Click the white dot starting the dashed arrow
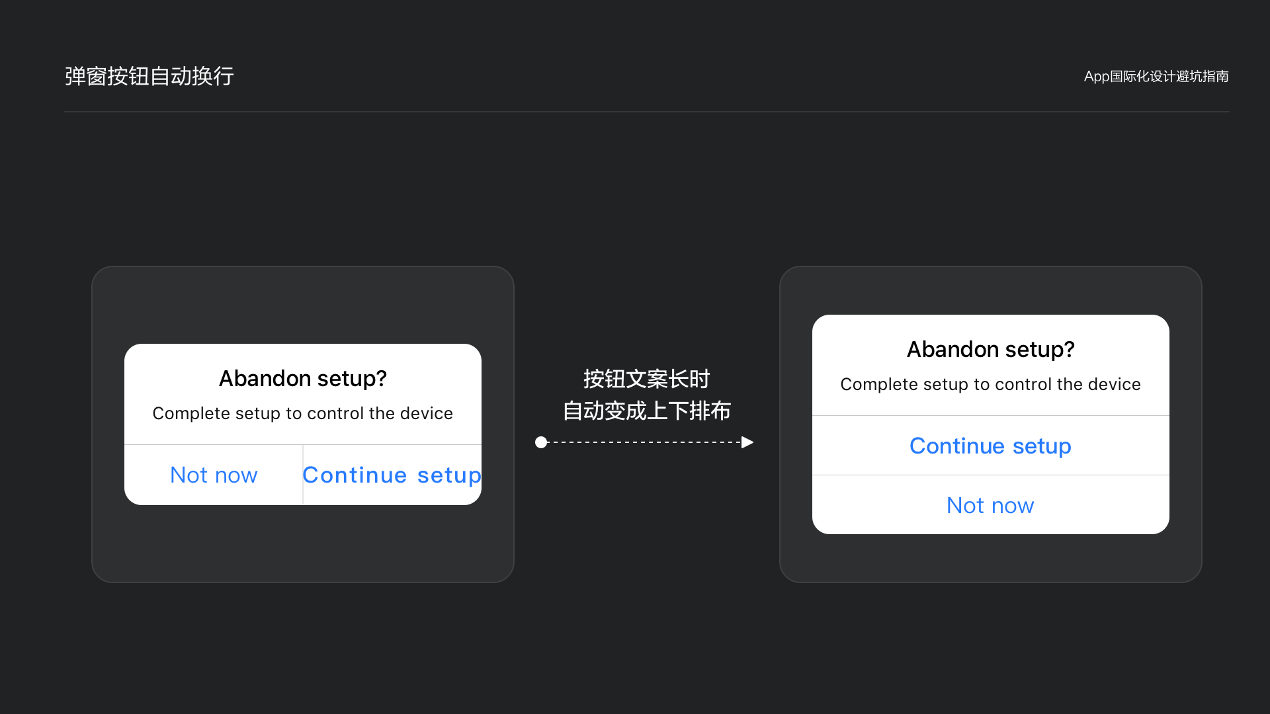Viewport: 1270px width, 714px height. tap(541, 442)
